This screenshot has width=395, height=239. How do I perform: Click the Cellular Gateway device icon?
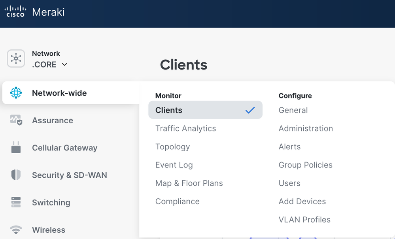point(16,147)
